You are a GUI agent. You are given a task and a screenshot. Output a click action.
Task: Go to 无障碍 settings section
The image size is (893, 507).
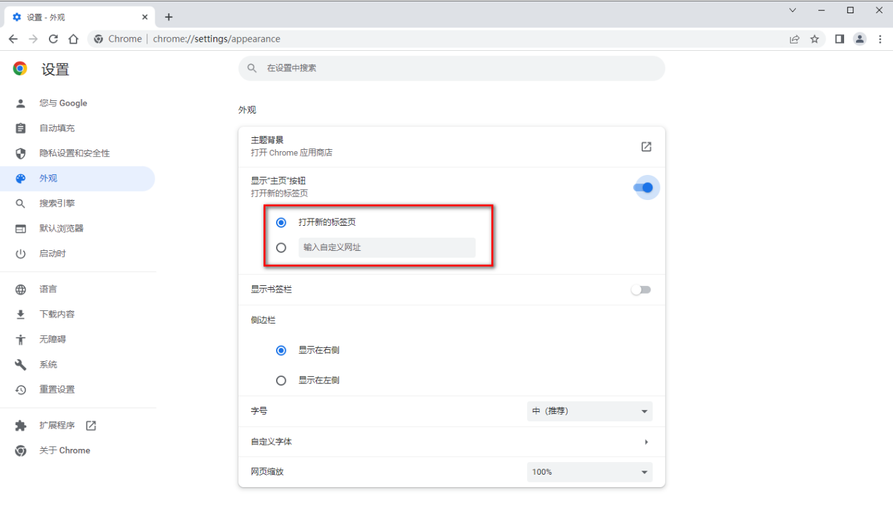77,339
